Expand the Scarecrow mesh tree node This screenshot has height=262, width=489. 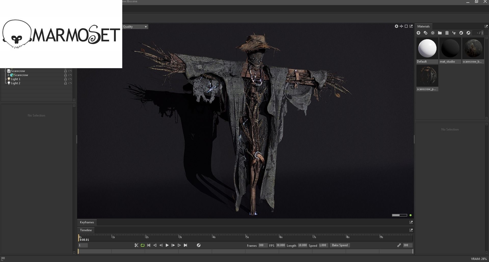pos(8,75)
